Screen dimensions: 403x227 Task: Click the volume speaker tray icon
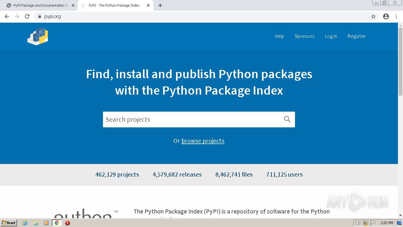[x=358, y=223]
